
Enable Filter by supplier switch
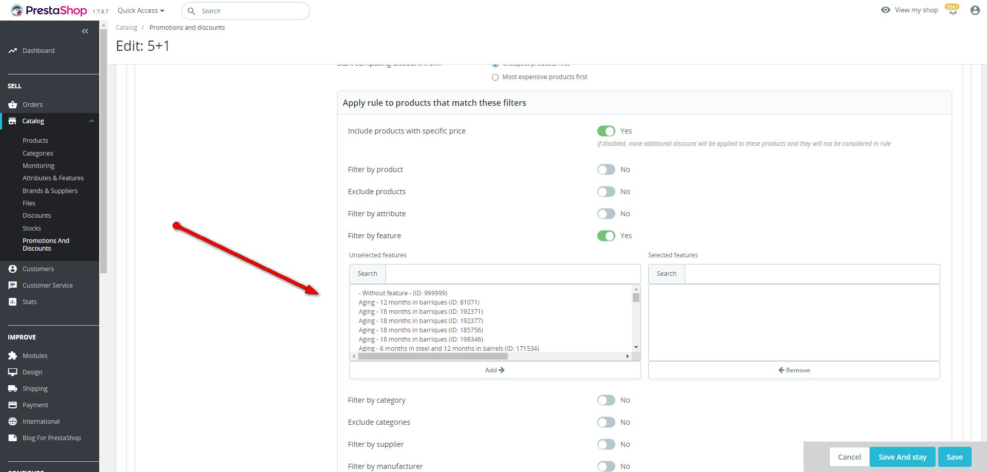pyautogui.click(x=606, y=444)
